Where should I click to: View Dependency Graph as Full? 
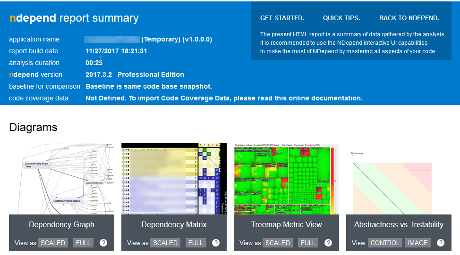[83, 243]
